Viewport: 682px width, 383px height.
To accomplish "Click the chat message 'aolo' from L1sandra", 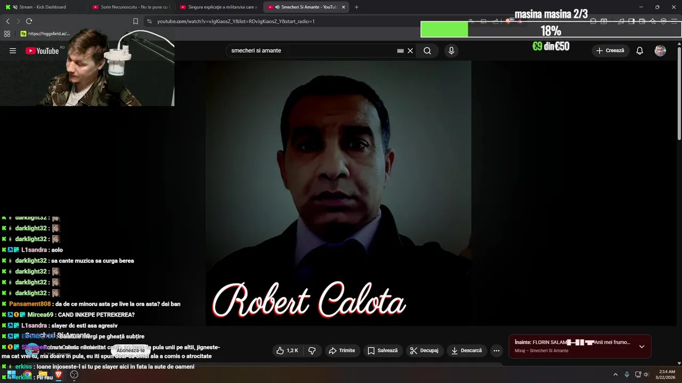I will (57, 250).
